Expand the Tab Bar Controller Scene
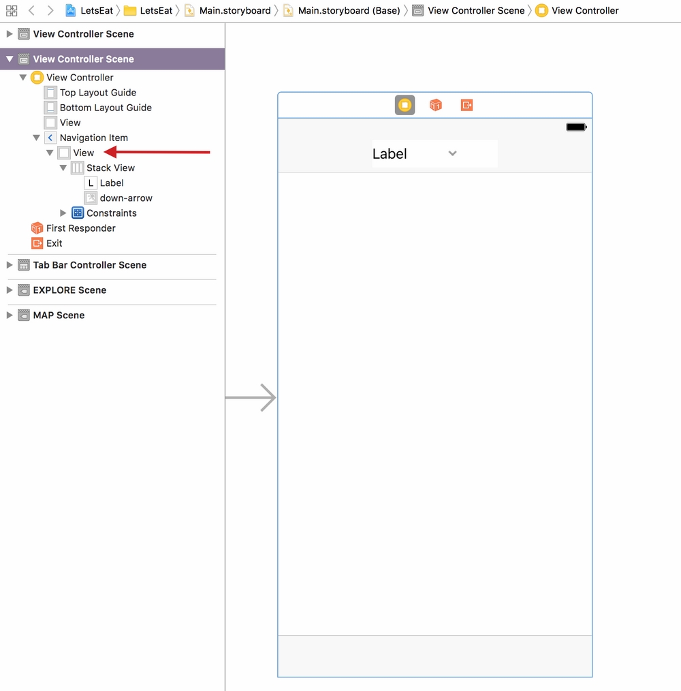681x691 pixels. pyautogui.click(x=10, y=265)
